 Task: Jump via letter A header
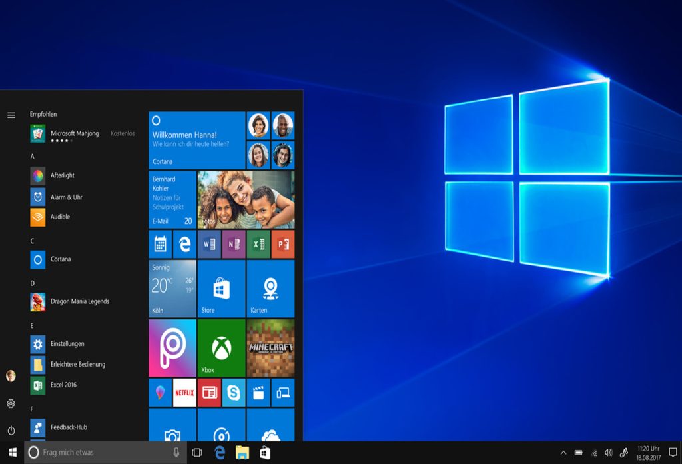pos(32,156)
